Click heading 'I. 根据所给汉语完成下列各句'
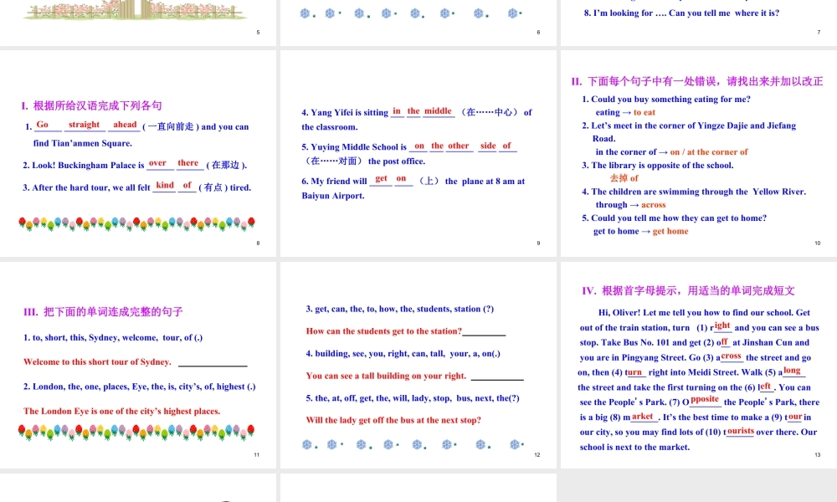The width and height of the screenshot is (837, 502). pos(91,106)
